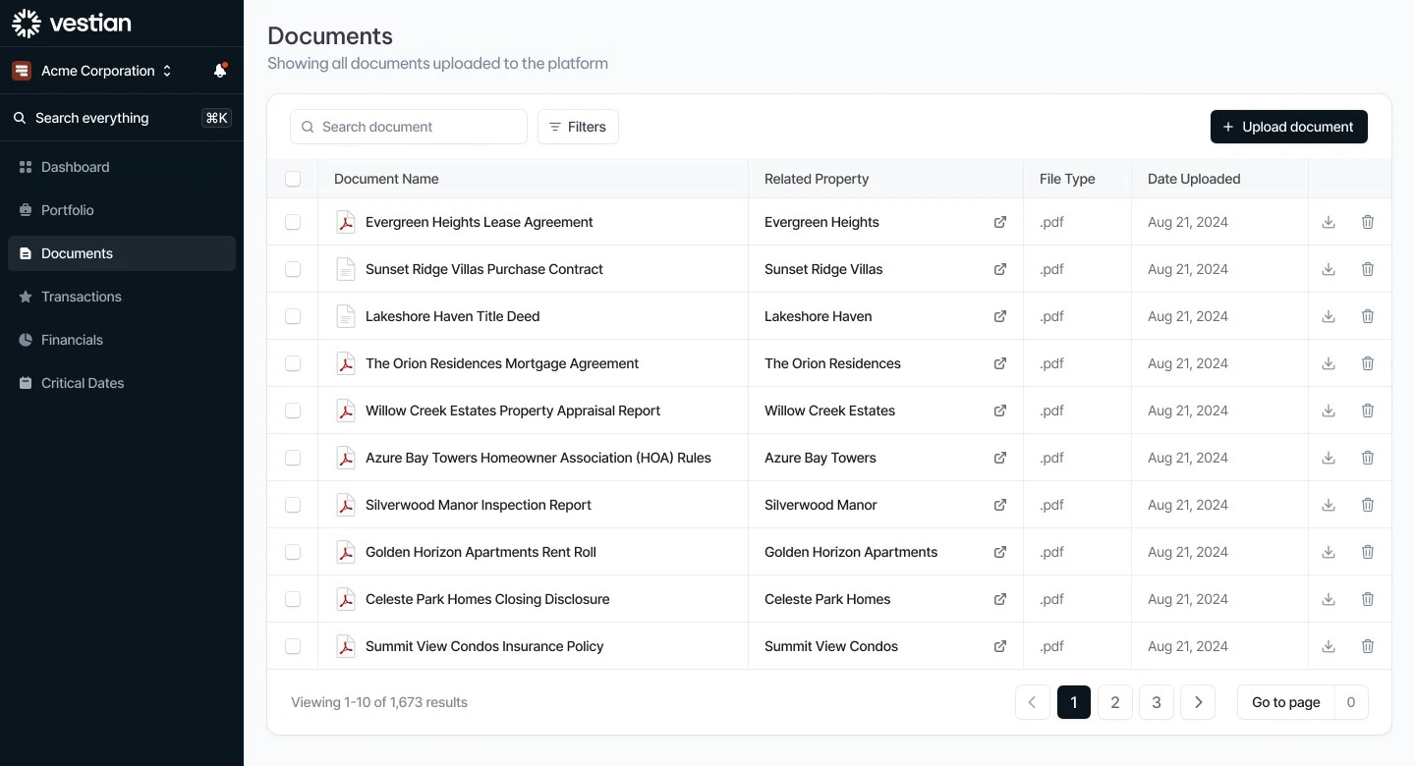
Task: Delete Evergreen Heights Lease Agreement
Action: [x=1368, y=222]
